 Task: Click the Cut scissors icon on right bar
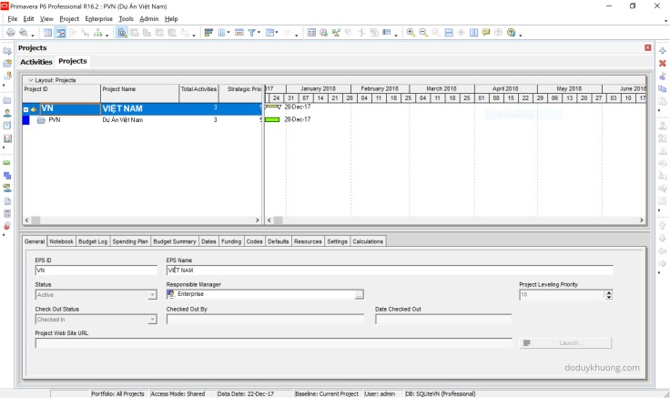[663, 77]
